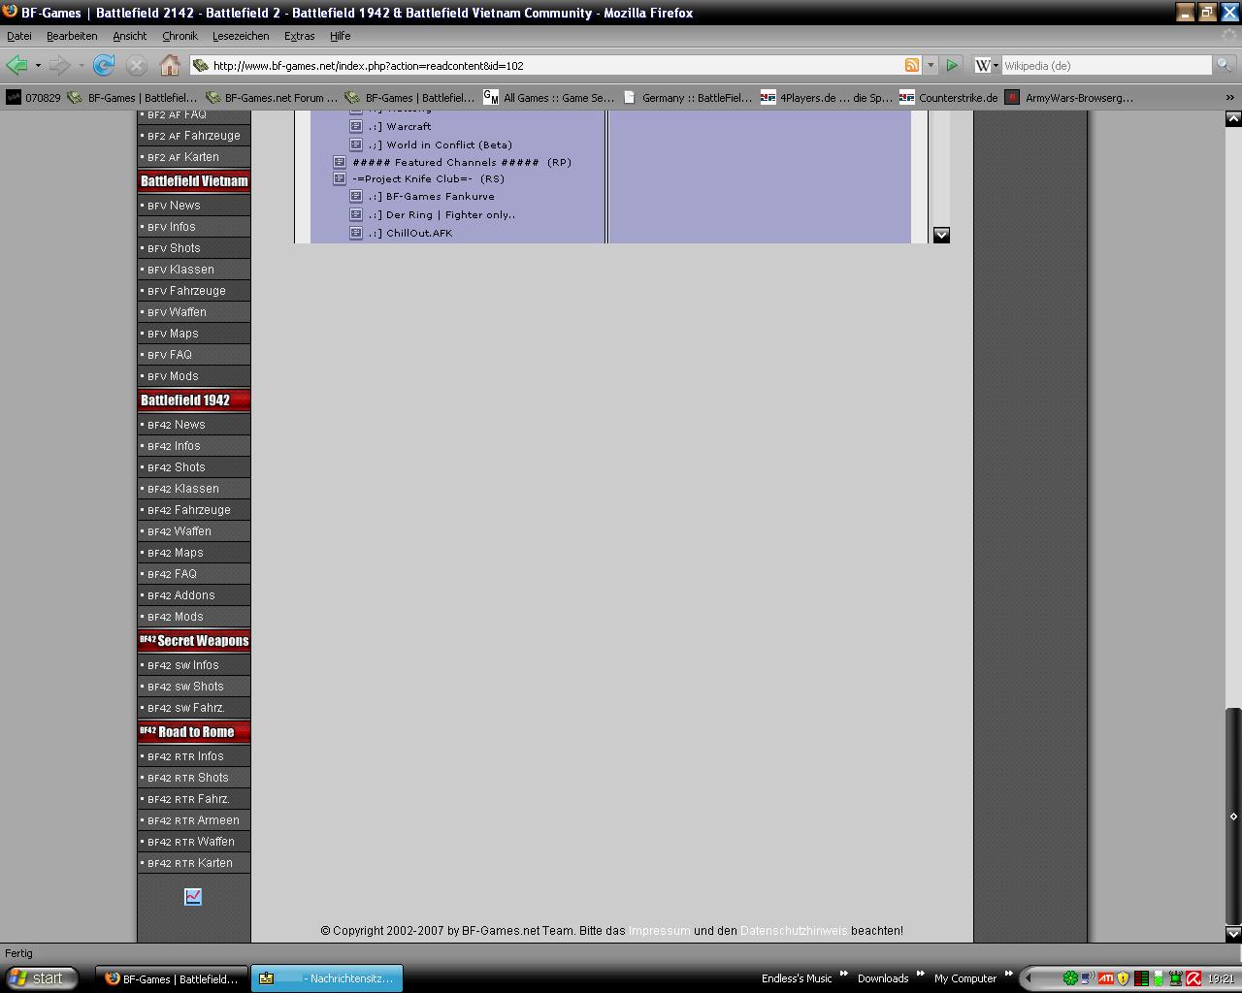This screenshot has width=1242, height=993.
Task: Focus the Wikipedia (de) search field
Action: tap(1106, 65)
